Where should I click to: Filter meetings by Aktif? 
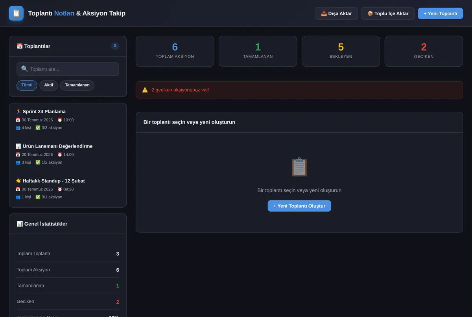tap(49, 85)
